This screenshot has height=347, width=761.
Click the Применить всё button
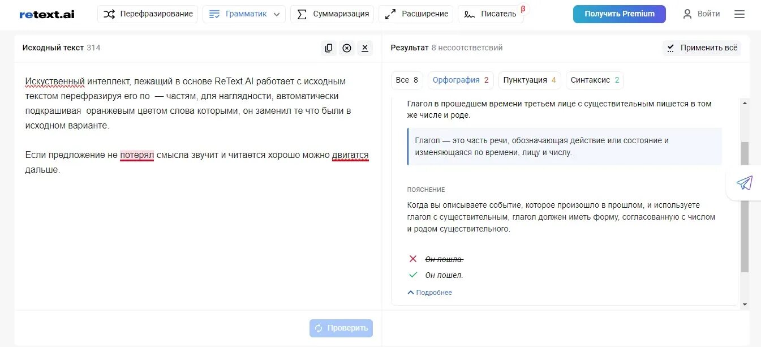(x=702, y=48)
